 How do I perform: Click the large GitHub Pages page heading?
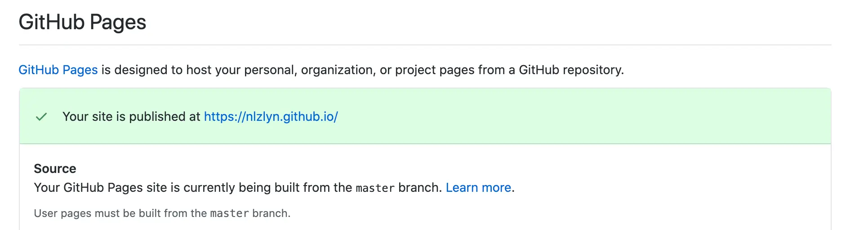pyautogui.click(x=82, y=22)
